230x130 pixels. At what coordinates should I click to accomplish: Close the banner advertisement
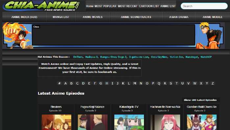tap(36, 27)
